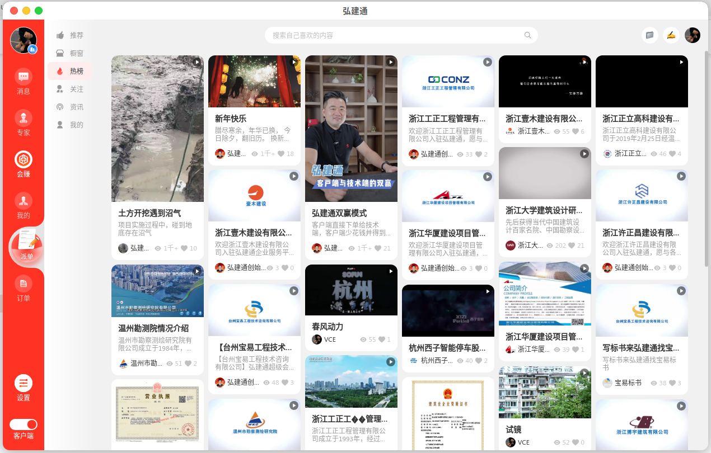Click the 会赚 sidebar icon
The width and height of the screenshot is (711, 453).
pyautogui.click(x=24, y=160)
